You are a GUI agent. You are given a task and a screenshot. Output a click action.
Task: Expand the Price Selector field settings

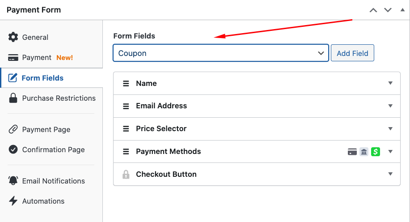[x=390, y=129]
